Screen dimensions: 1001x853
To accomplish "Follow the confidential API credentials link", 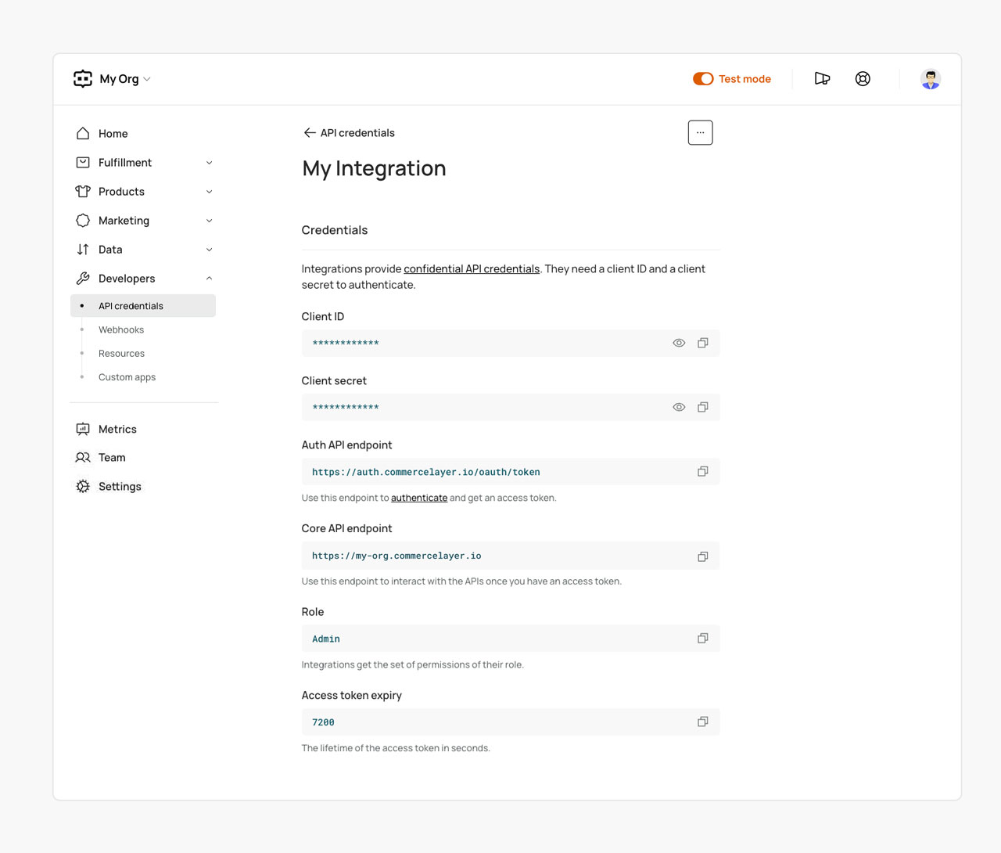I will click(472, 269).
